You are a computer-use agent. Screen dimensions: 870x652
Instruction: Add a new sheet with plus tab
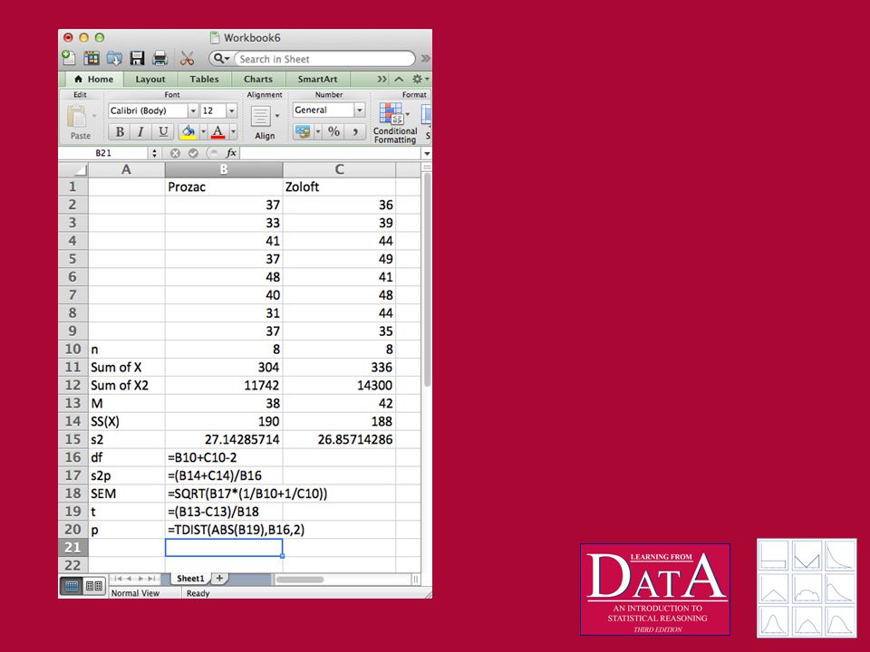219,579
